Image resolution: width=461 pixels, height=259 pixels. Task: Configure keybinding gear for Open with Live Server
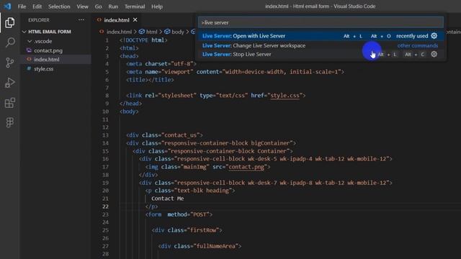tap(434, 36)
